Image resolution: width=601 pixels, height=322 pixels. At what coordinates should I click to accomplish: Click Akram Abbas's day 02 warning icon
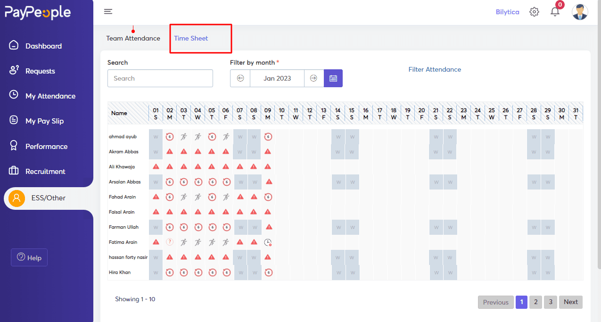pos(170,152)
